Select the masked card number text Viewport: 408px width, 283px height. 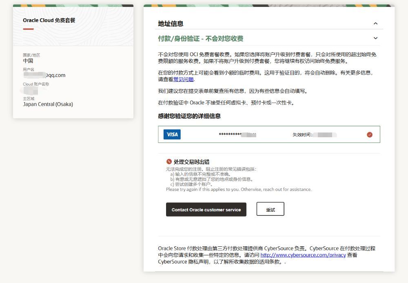[x=237, y=134]
